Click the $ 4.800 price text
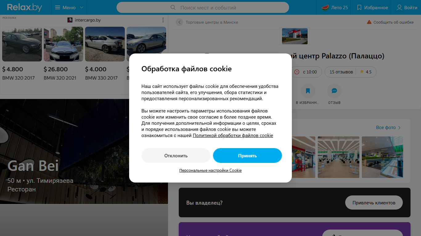The image size is (421, 236). pyautogui.click(x=13, y=69)
